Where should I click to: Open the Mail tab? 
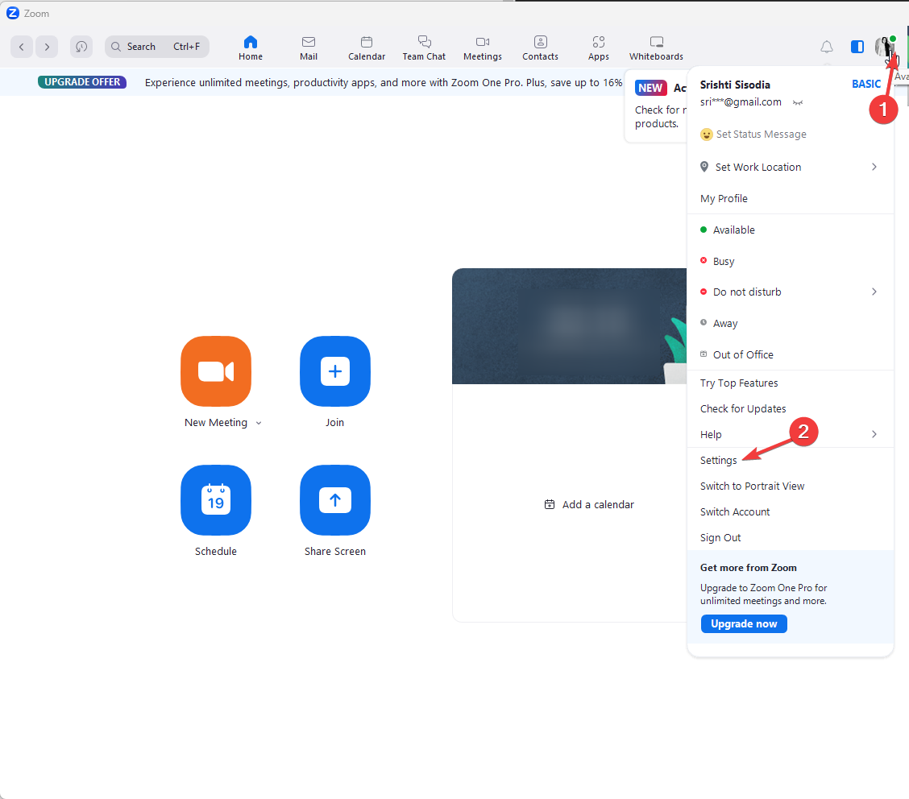click(x=309, y=48)
